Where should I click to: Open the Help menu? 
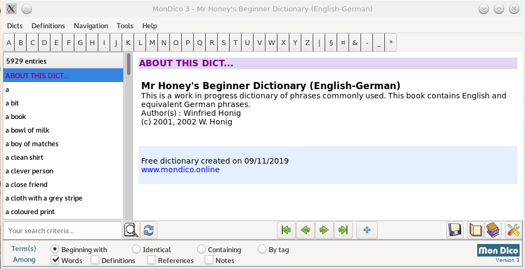click(x=149, y=26)
